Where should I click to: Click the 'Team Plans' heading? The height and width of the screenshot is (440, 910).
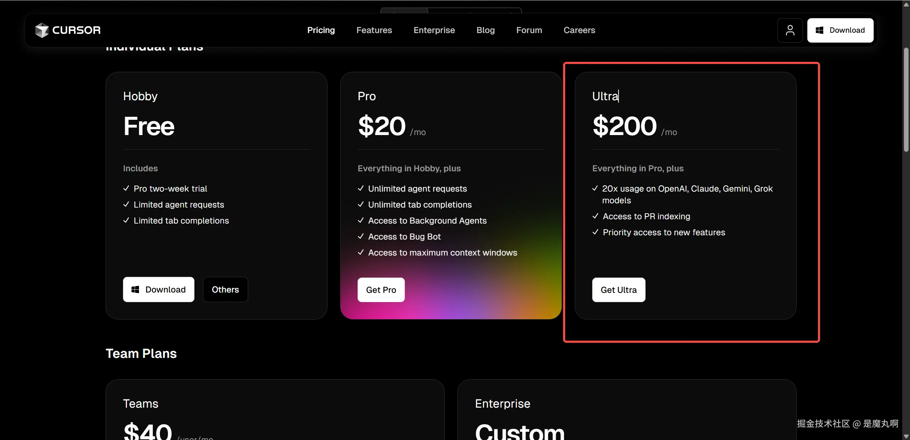coord(141,354)
